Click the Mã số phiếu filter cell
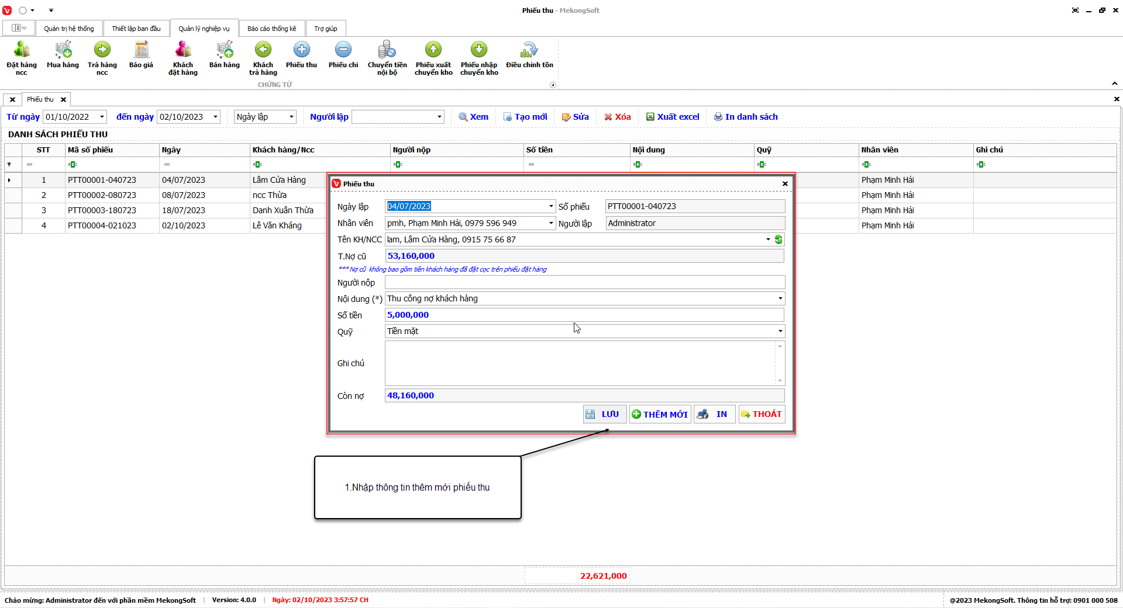 tap(112, 165)
